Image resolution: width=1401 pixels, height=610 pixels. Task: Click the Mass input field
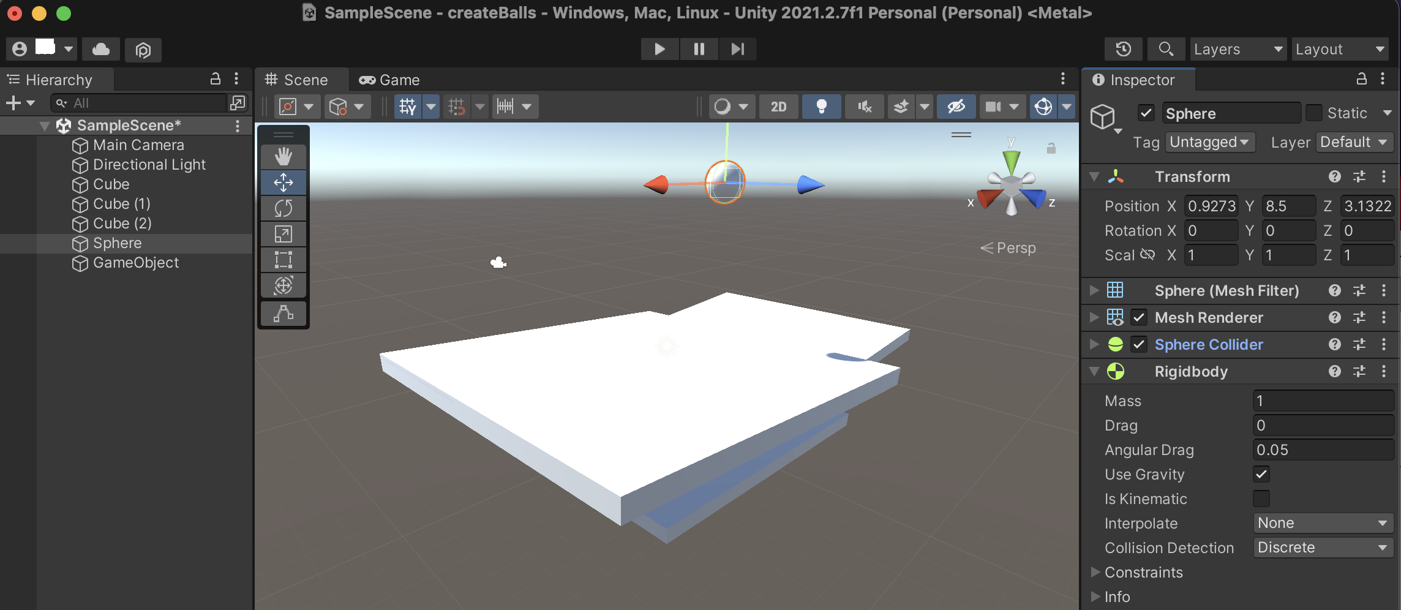[1323, 401]
